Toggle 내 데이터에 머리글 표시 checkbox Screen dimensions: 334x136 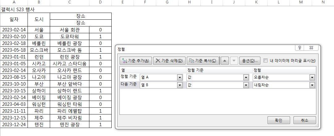click(265, 61)
